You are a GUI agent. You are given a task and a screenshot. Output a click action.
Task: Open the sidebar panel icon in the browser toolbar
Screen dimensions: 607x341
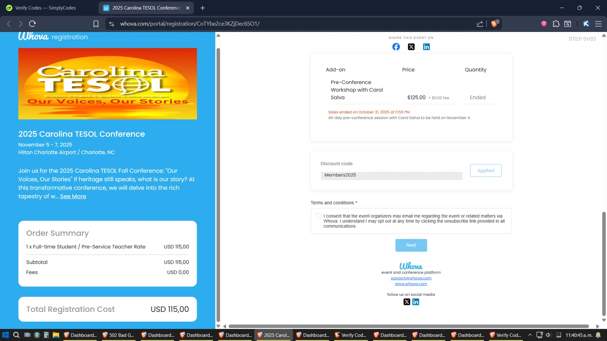(x=568, y=24)
